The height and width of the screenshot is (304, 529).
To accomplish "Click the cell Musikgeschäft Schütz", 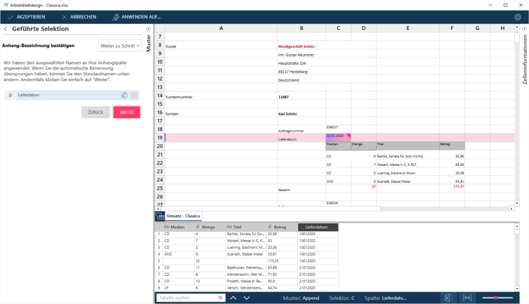I will [x=302, y=46].
